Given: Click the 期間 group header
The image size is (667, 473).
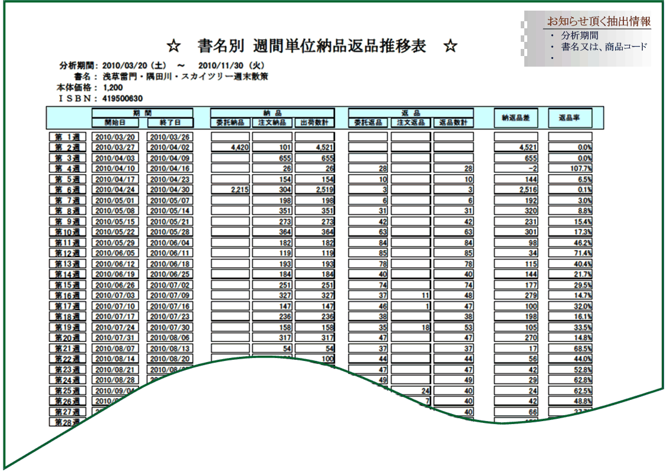Looking at the screenshot, I should (143, 113).
